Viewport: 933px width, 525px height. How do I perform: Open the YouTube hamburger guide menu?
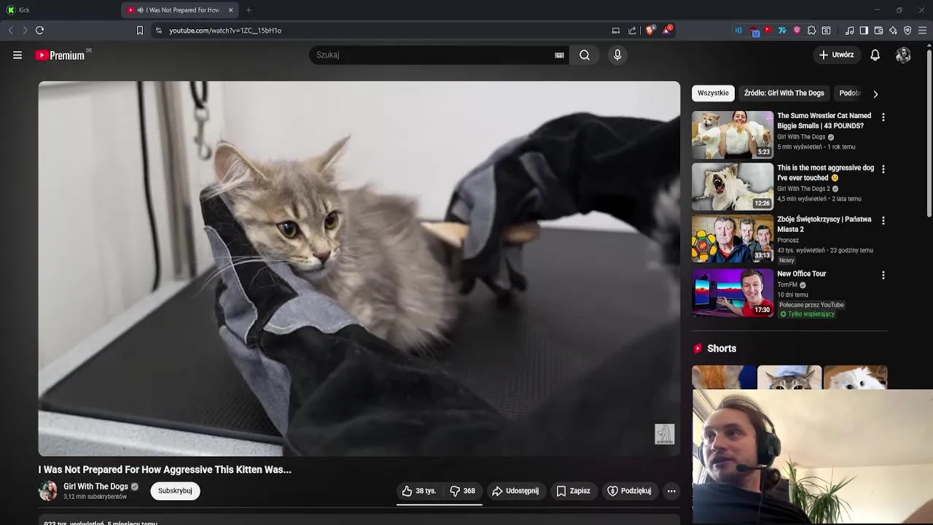coord(17,55)
